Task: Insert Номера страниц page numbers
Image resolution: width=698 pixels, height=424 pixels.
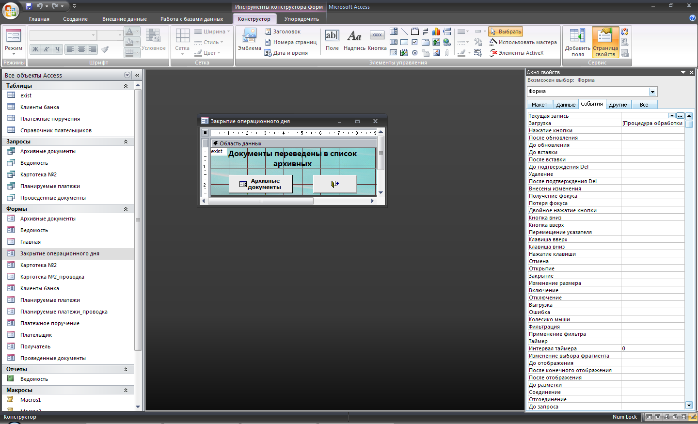Action: [291, 42]
